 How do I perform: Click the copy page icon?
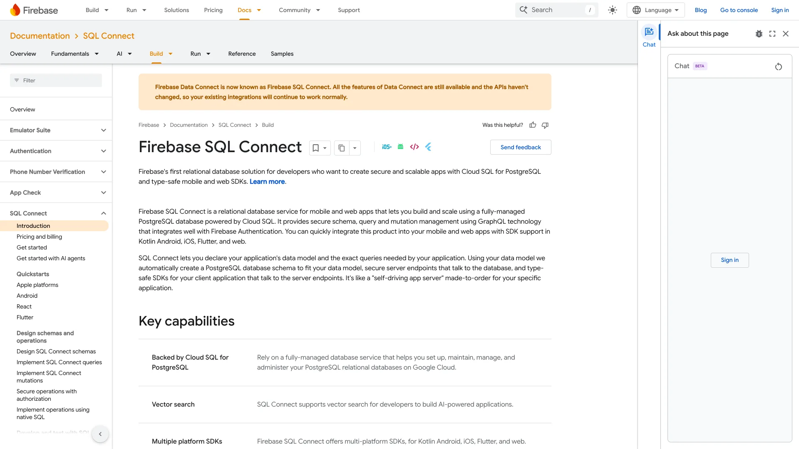pos(342,148)
